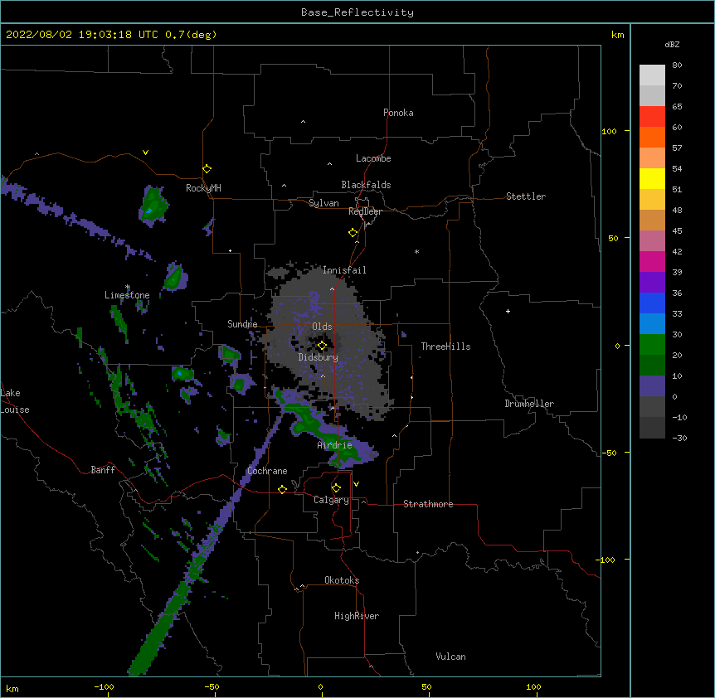Click the Stettler town label

coord(526,196)
